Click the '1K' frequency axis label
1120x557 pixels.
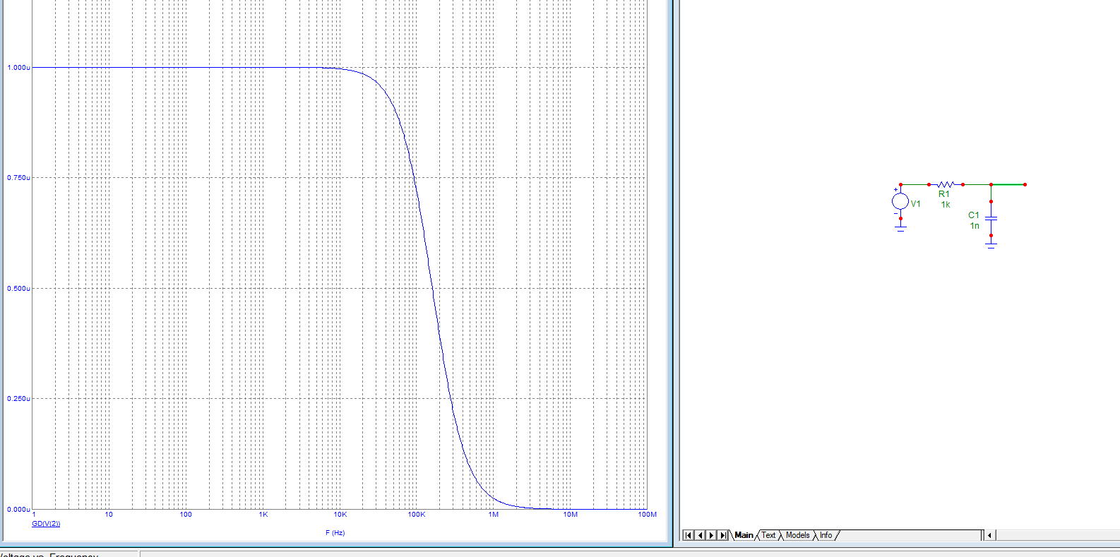(x=263, y=515)
